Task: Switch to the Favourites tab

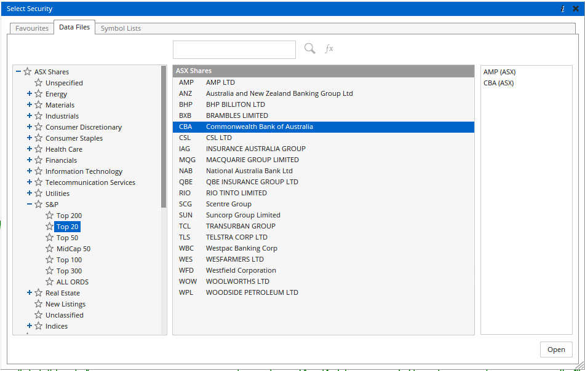Action: (x=32, y=28)
